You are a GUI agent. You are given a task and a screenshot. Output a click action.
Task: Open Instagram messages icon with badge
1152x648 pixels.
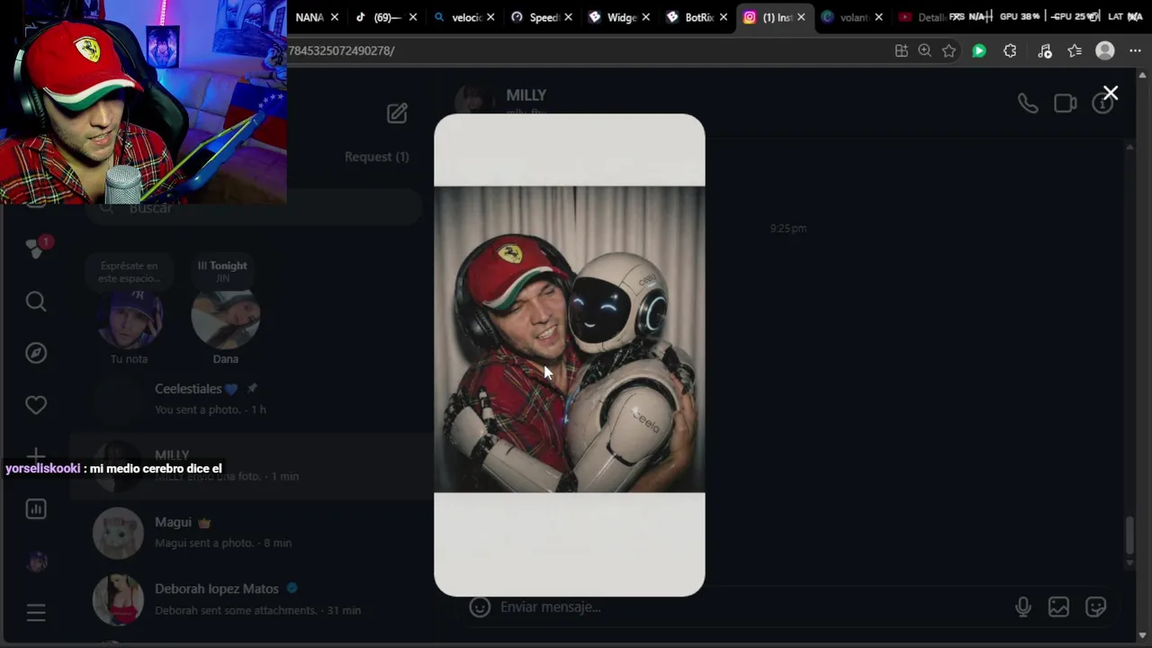pos(36,249)
